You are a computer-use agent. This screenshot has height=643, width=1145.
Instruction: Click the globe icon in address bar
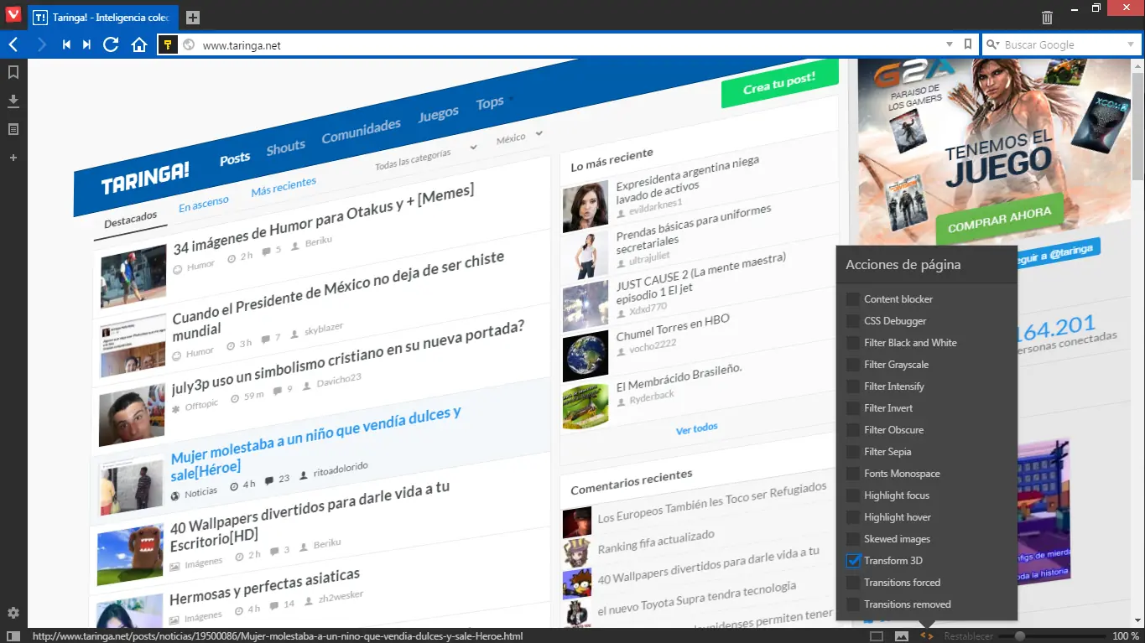[x=189, y=45]
